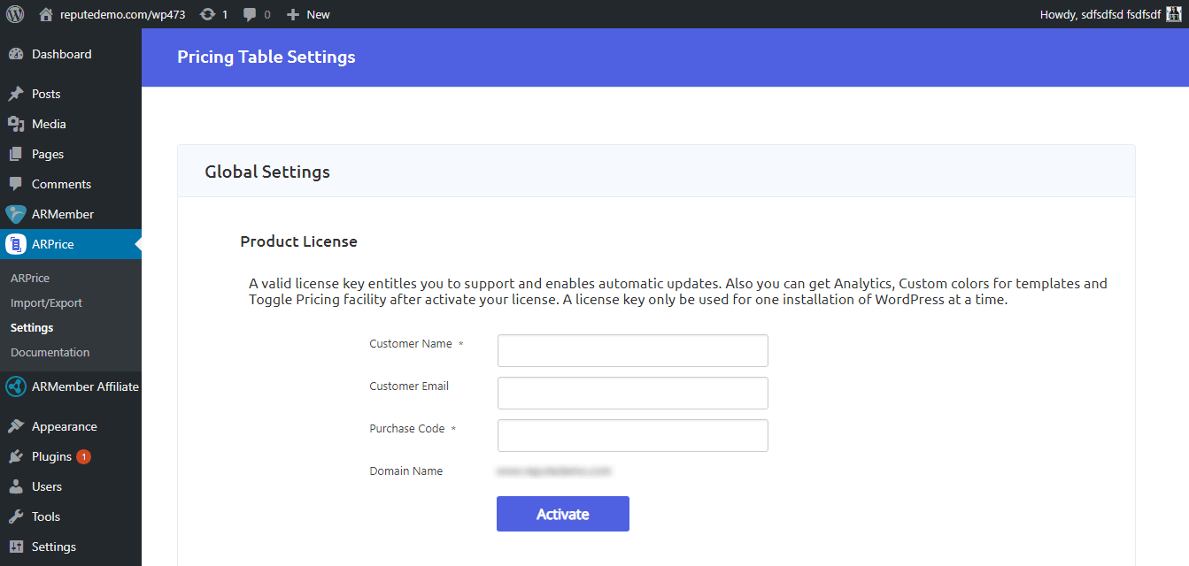Click the Pages icon in sidebar
1189x566 pixels.
[16, 154]
